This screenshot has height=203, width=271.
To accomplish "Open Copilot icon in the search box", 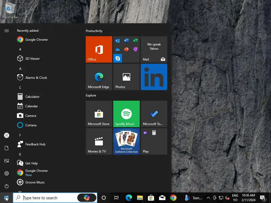I will click(x=87, y=198).
